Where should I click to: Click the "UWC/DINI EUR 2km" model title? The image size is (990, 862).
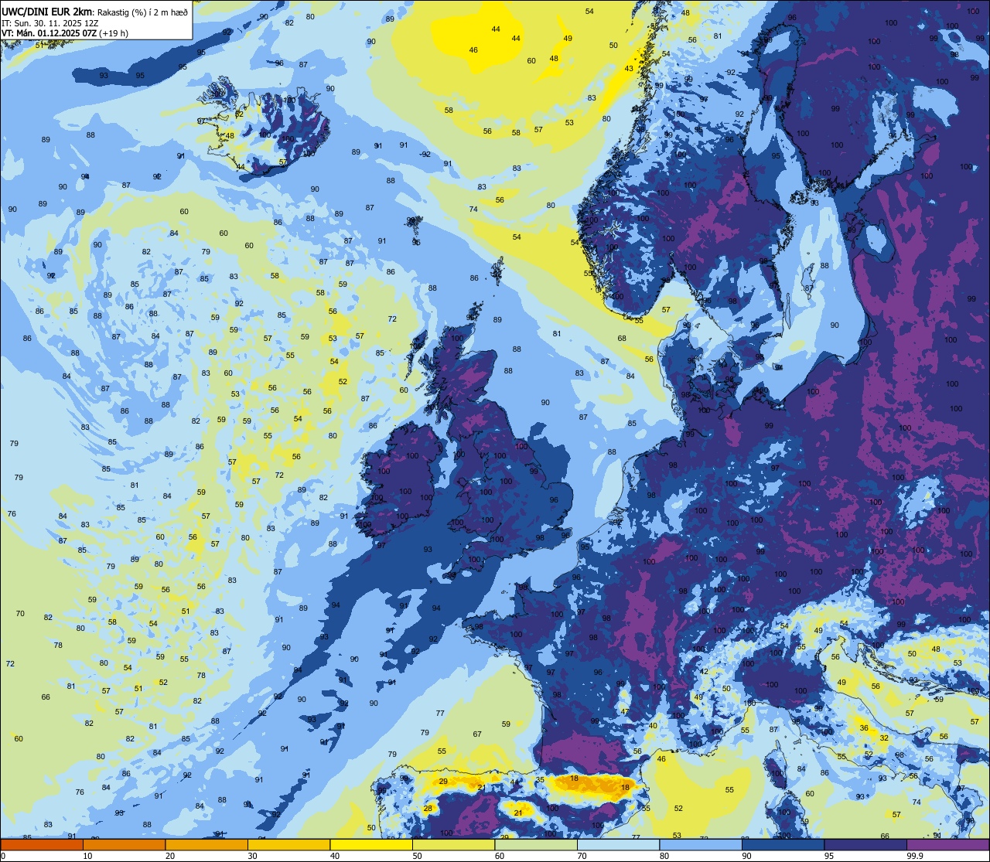(x=47, y=11)
